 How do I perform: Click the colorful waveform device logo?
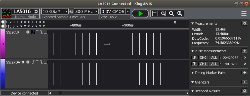click(x=6, y=13)
